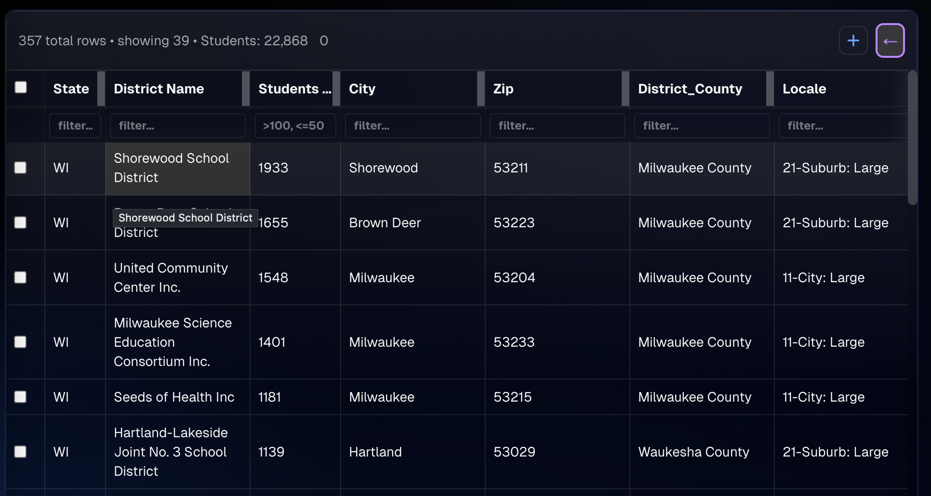
Task: Check the United Community Center row checkbox
Action: tap(21, 277)
